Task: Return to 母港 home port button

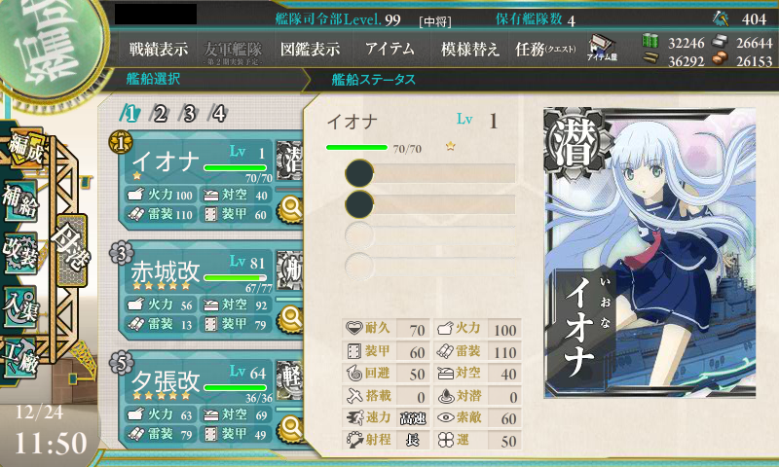Action: [x=71, y=250]
